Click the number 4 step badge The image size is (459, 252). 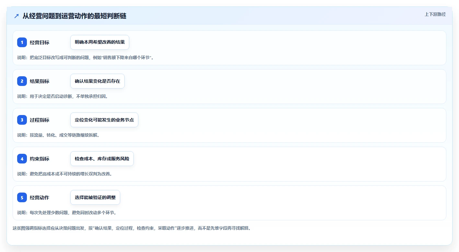(x=22, y=159)
